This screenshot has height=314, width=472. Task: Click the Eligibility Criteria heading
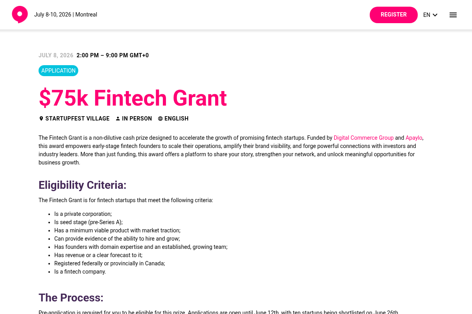[83, 185]
